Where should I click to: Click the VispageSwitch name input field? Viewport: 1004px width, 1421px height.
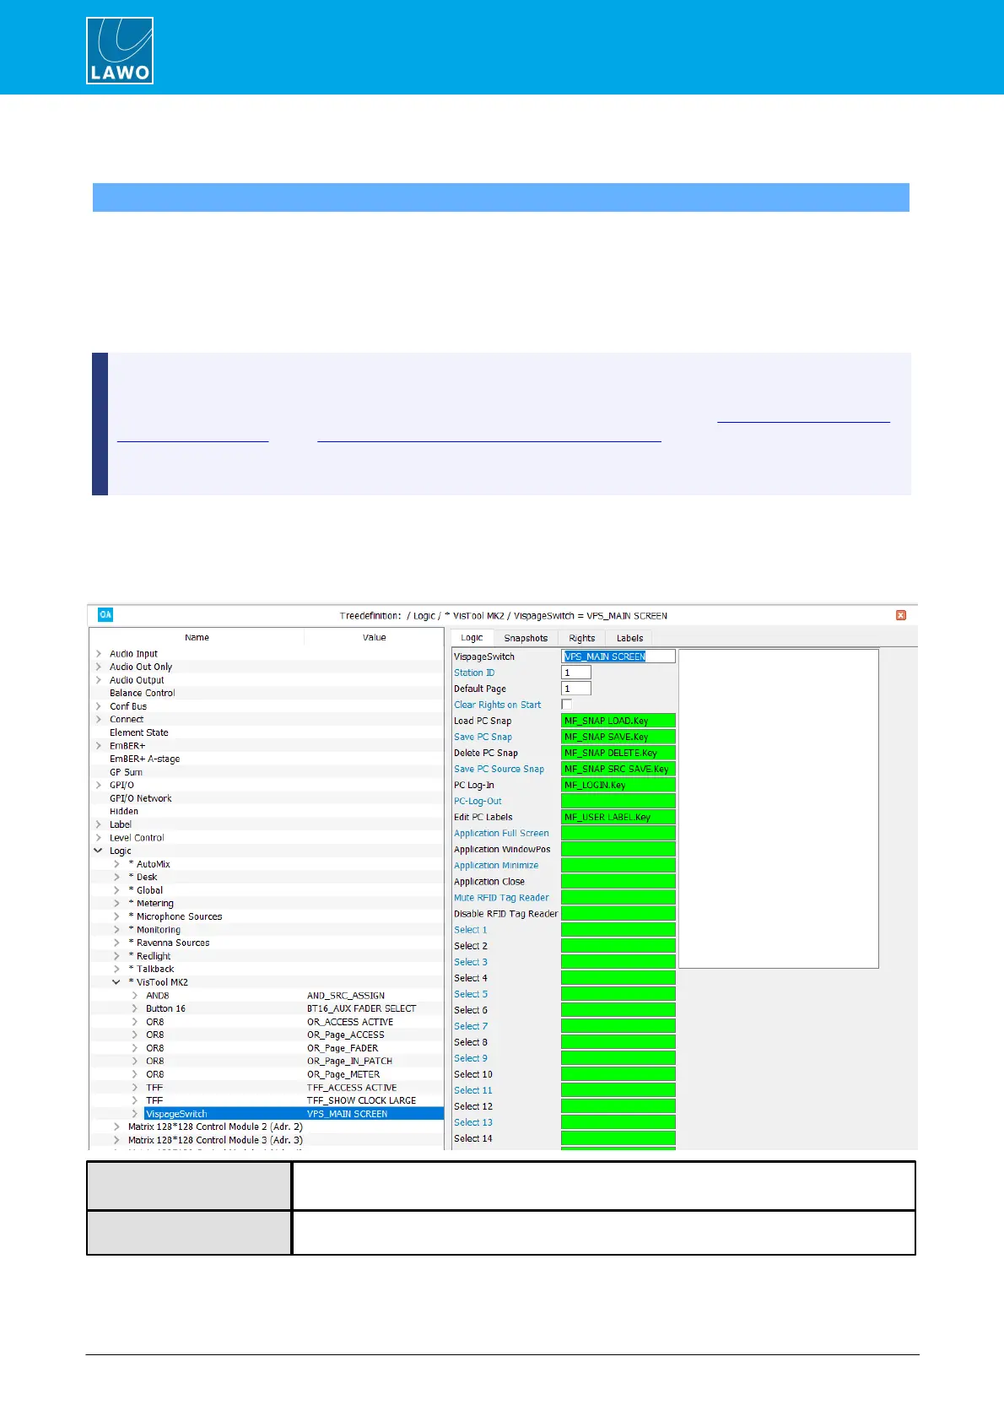pos(618,656)
